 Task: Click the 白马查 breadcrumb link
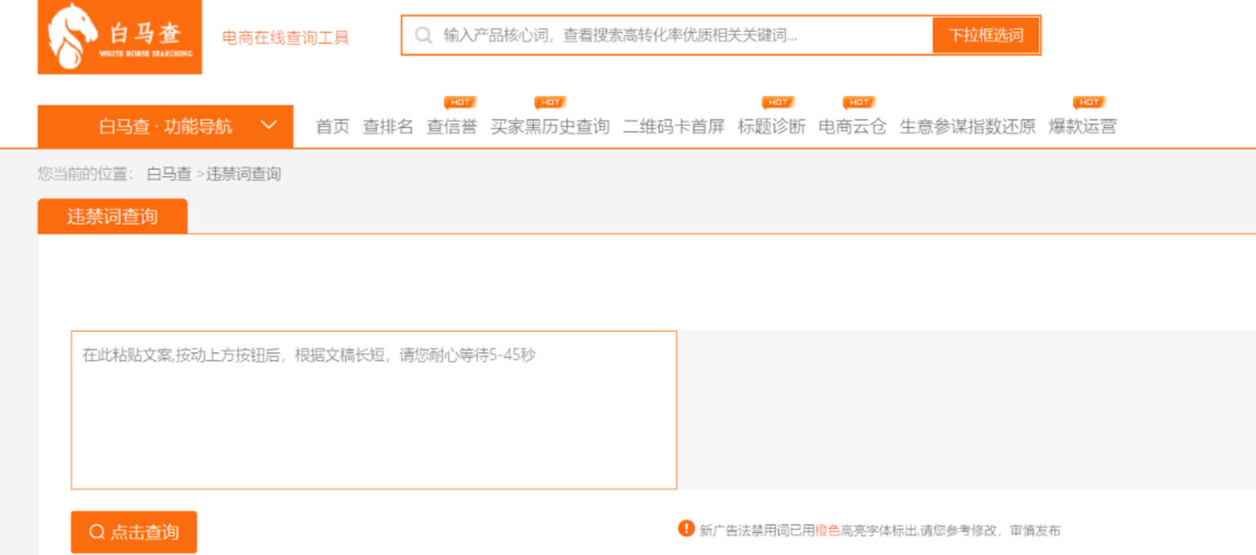pos(169,174)
